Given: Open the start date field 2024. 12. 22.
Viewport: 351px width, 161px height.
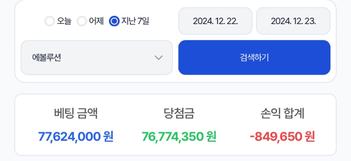Looking at the screenshot, I should [215, 21].
